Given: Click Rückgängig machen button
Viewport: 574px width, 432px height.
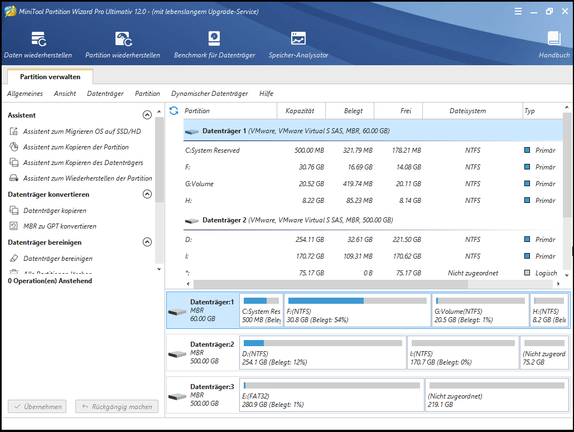Looking at the screenshot, I should coord(117,406).
